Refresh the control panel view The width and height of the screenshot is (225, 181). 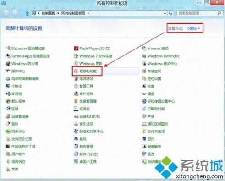(x=170, y=13)
